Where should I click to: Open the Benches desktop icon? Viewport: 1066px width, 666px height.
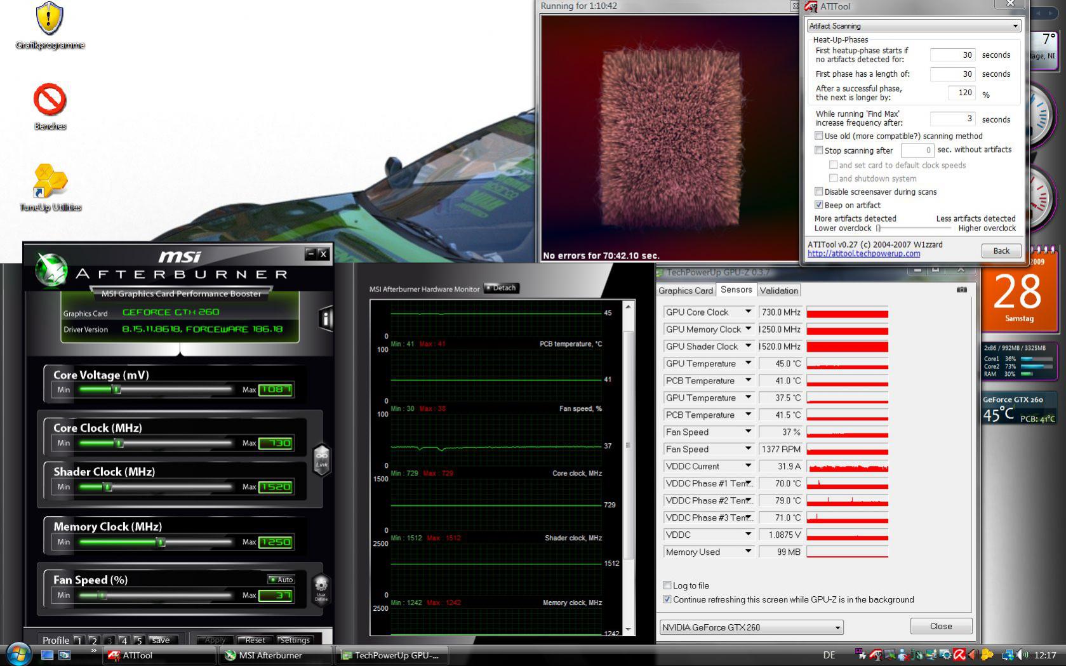pos(50,107)
